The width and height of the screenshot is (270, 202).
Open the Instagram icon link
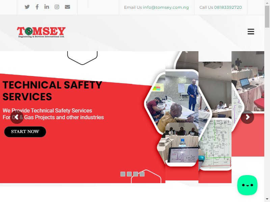pos(57,7)
